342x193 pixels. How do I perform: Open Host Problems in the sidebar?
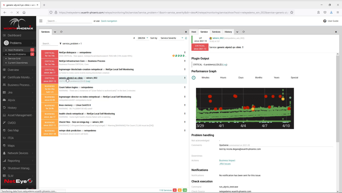(x=16, y=50)
